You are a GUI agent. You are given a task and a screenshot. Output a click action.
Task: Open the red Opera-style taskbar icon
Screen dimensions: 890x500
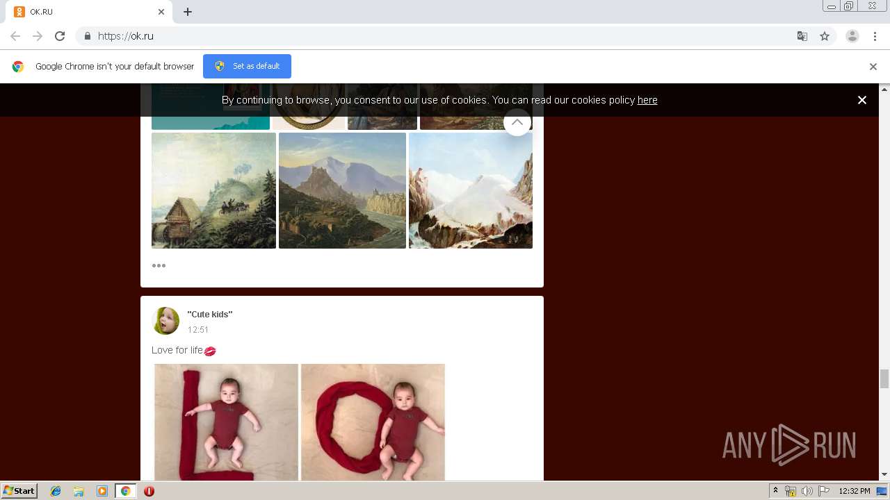pyautogui.click(x=149, y=491)
